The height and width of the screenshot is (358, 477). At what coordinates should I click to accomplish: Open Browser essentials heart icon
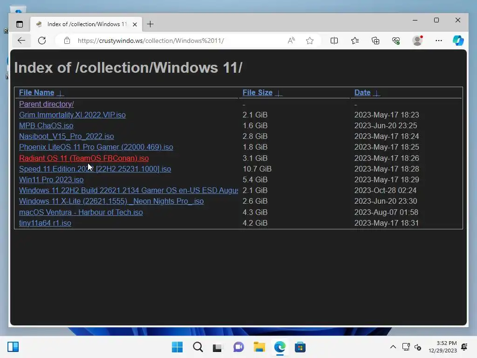(396, 41)
